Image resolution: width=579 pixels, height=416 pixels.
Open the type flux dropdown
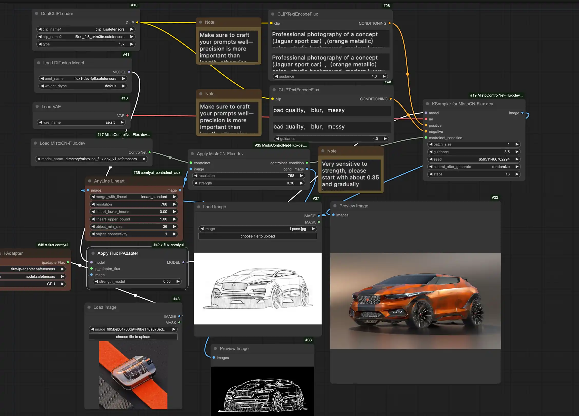click(86, 44)
